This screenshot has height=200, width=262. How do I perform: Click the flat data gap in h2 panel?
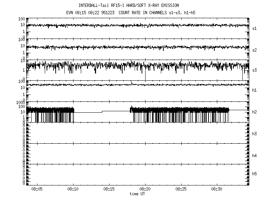(87, 113)
